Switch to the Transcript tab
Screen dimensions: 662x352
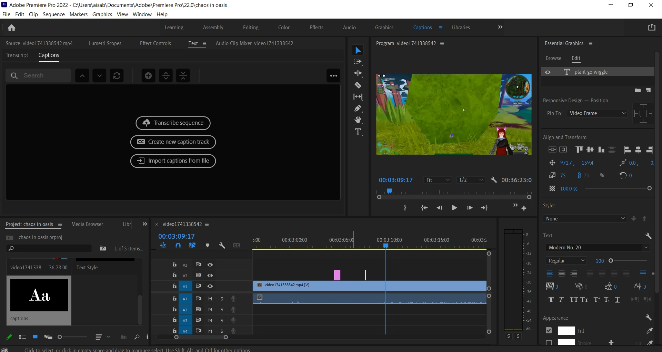(17, 55)
